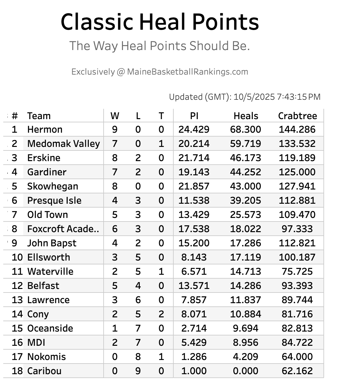The height and width of the screenshot is (390, 337).
Task: Click the L column header
Action: (x=138, y=116)
